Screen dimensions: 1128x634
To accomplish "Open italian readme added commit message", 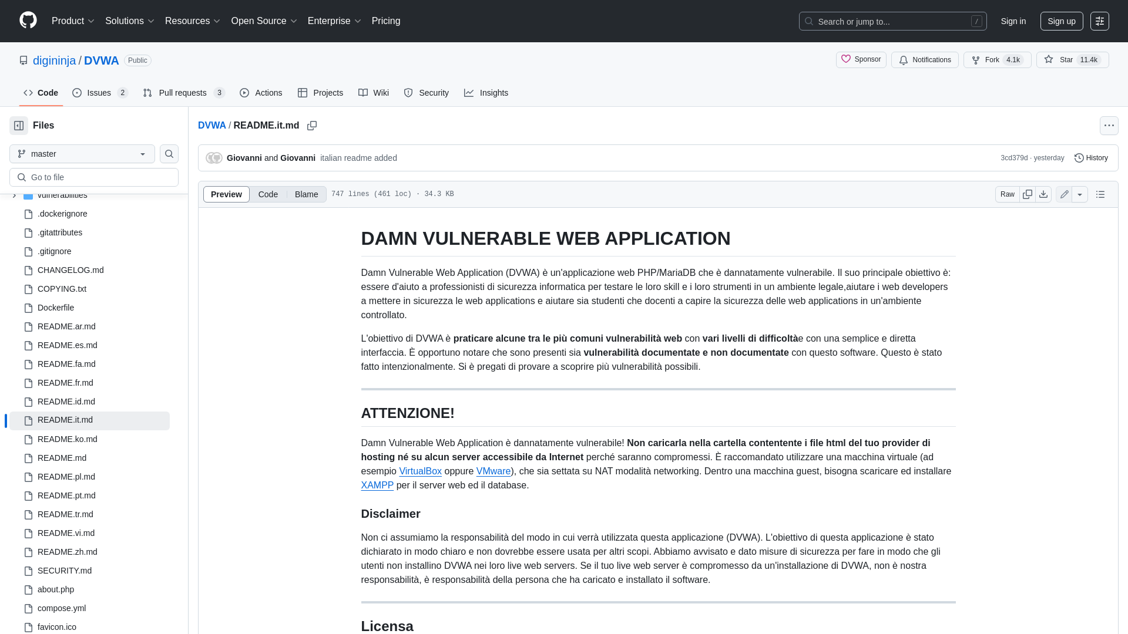I will tap(358, 158).
